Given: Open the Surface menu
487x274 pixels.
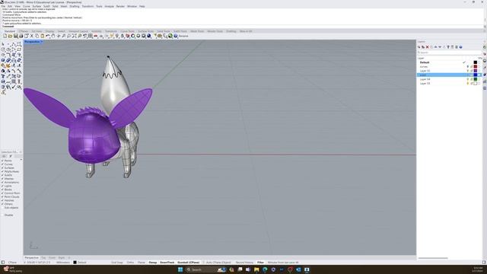Looking at the screenshot, I should pos(37,6).
